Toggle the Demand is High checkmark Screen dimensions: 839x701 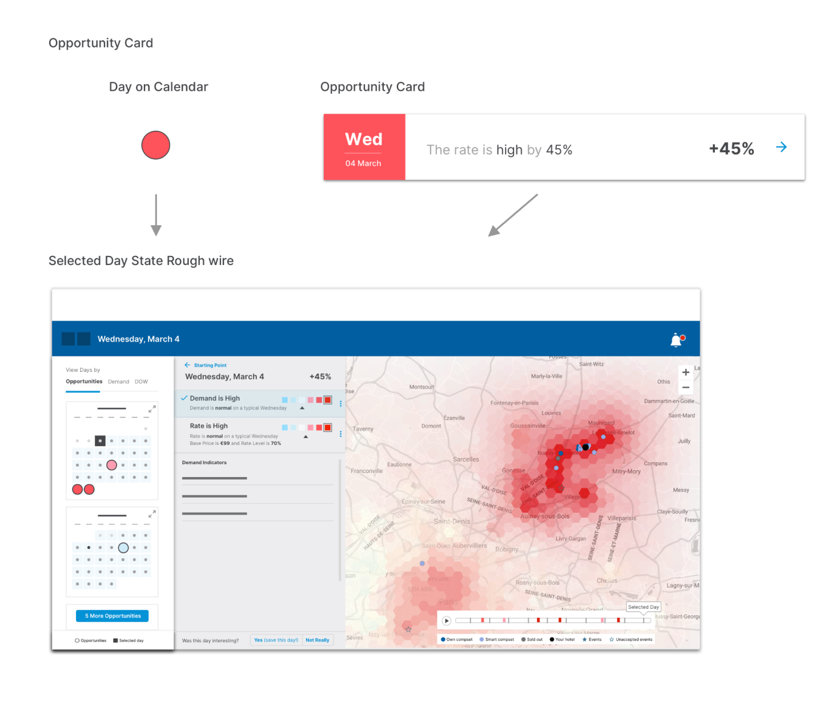tap(184, 398)
